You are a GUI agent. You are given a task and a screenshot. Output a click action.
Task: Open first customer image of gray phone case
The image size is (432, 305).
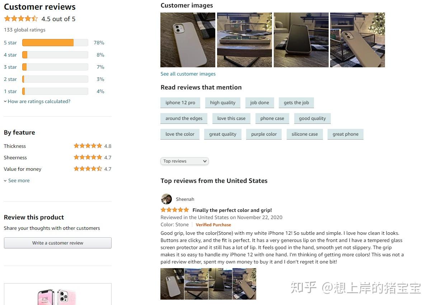188,40
